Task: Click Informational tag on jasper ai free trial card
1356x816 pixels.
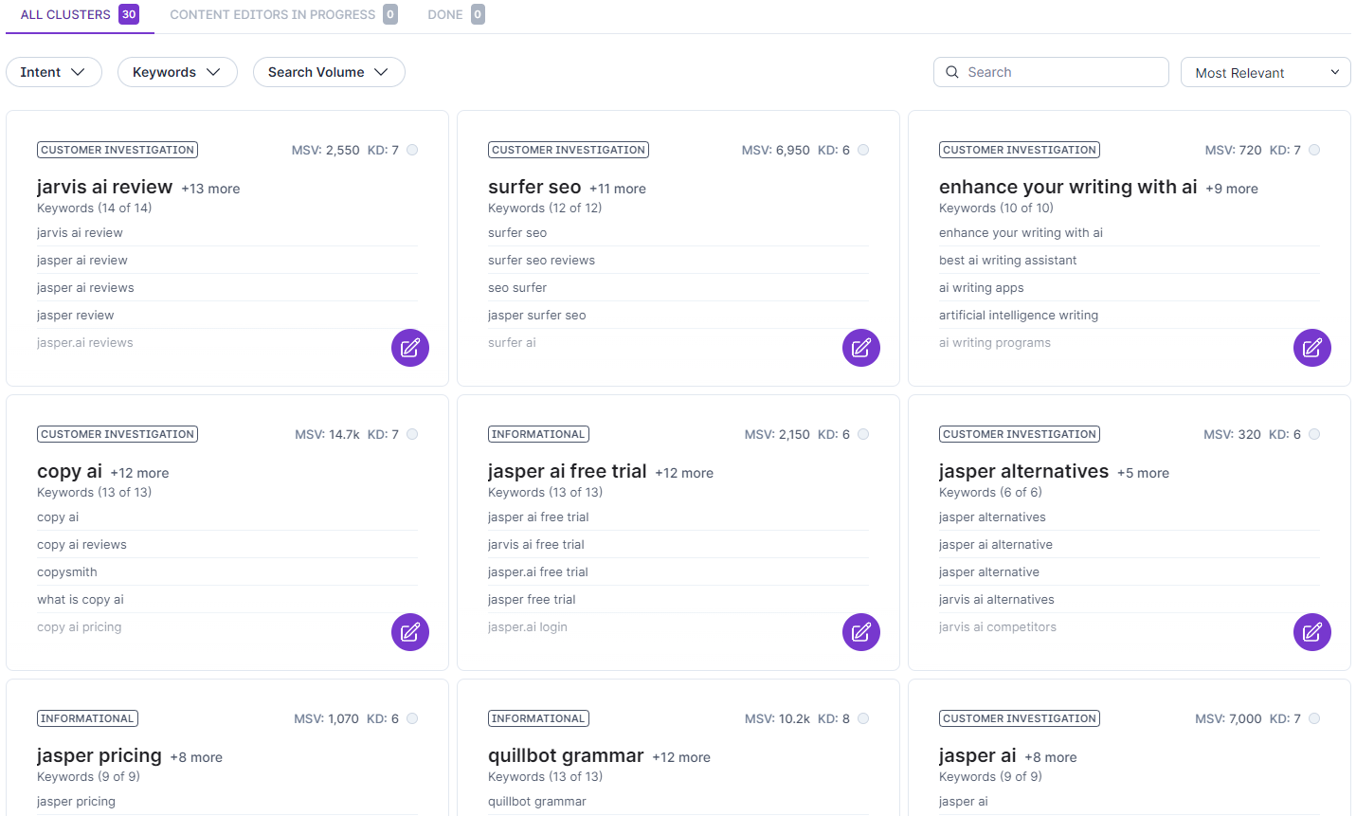Action: point(538,434)
